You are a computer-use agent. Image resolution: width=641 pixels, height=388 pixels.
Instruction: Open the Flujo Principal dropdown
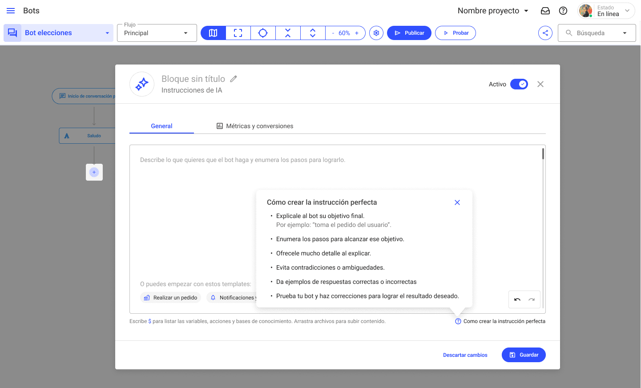click(157, 33)
